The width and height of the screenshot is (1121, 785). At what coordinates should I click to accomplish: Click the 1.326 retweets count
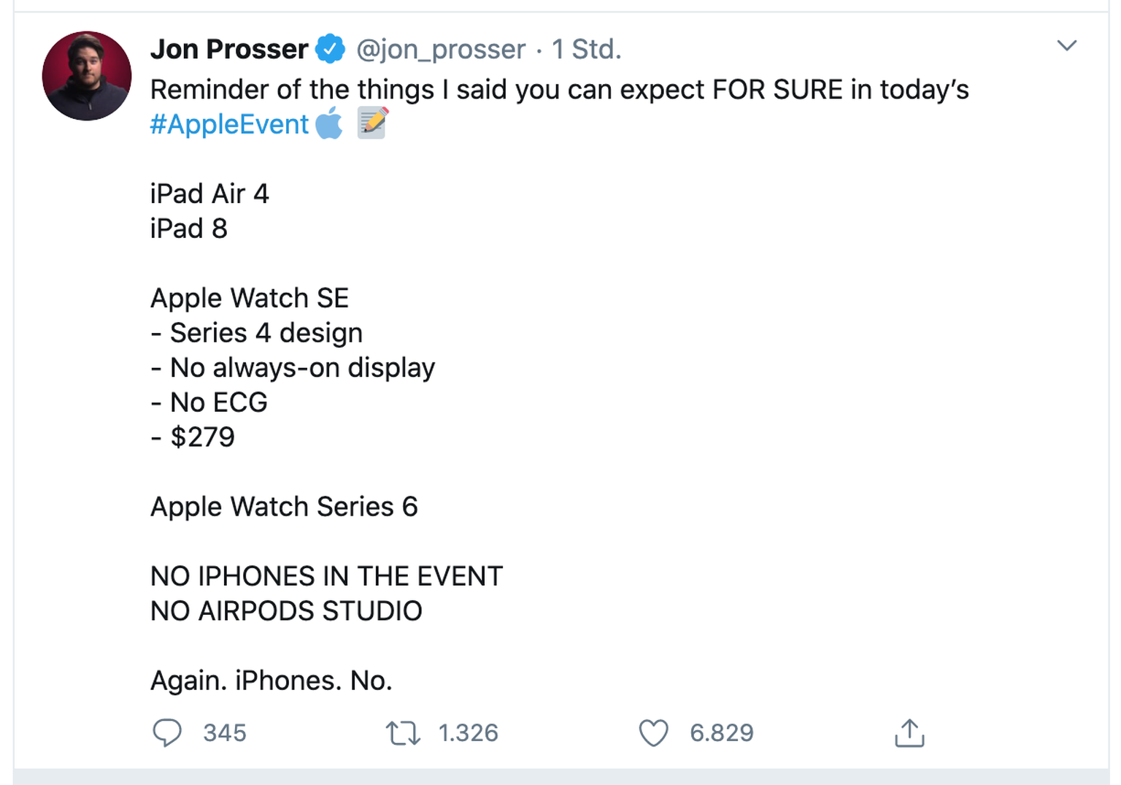[468, 732]
